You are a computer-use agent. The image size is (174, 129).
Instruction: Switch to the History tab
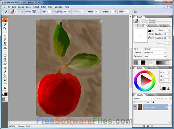point(151,95)
